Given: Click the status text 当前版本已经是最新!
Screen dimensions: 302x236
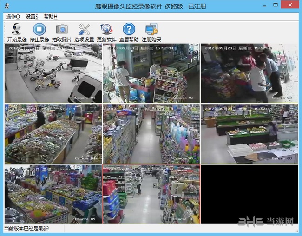Looking at the screenshot, I should pyautogui.click(x=27, y=229).
